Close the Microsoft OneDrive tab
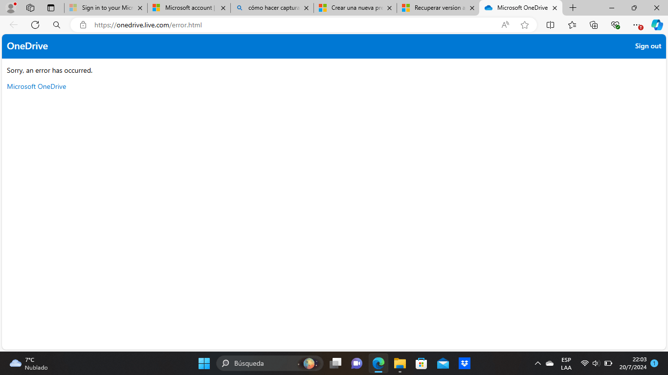Screen dimensions: 668x375 [x=555, y=8]
